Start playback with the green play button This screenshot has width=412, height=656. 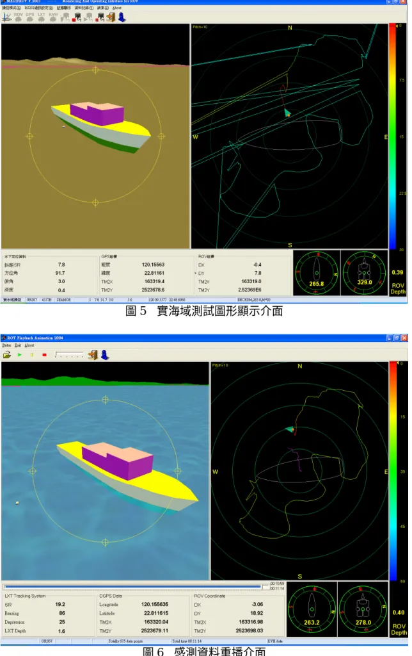point(20,355)
